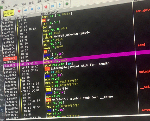
Task: Select address F62ABFF0
Action: click(x=11, y=102)
